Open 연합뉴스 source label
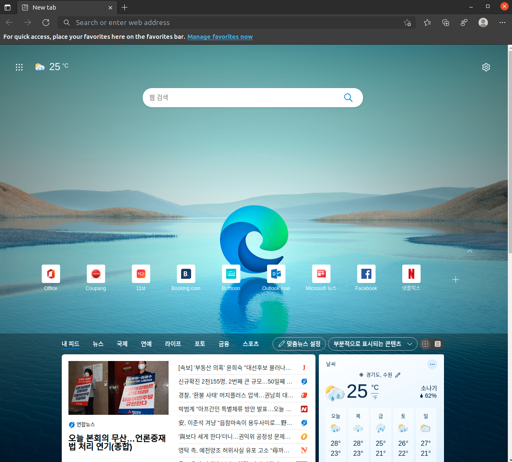Viewport: 512px width, 462px height. pos(82,424)
